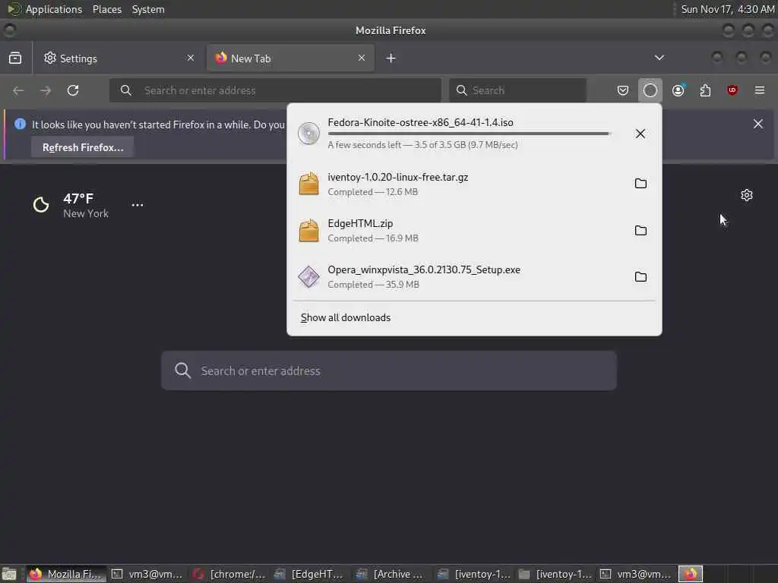Show Opera Setup.exe in its folder
The width and height of the screenshot is (778, 583).
(x=640, y=276)
